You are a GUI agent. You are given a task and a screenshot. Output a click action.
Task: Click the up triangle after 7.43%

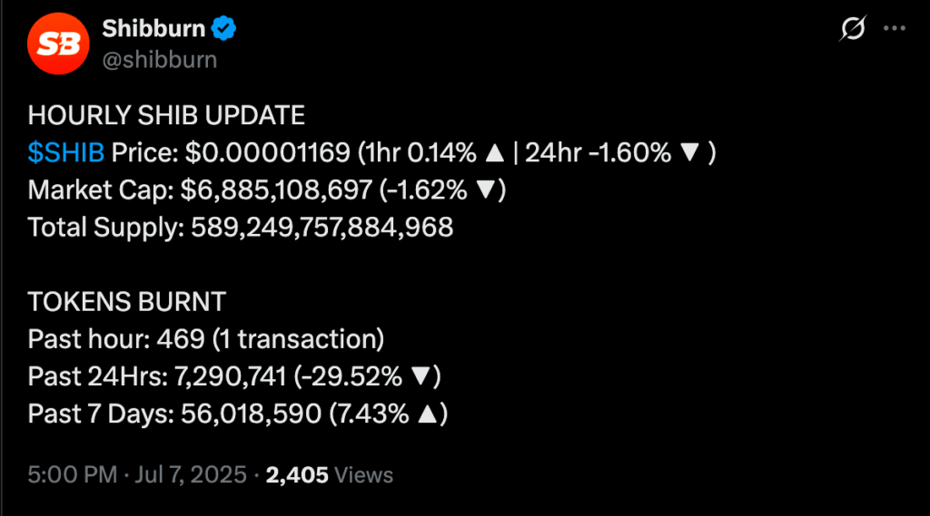[x=428, y=414]
